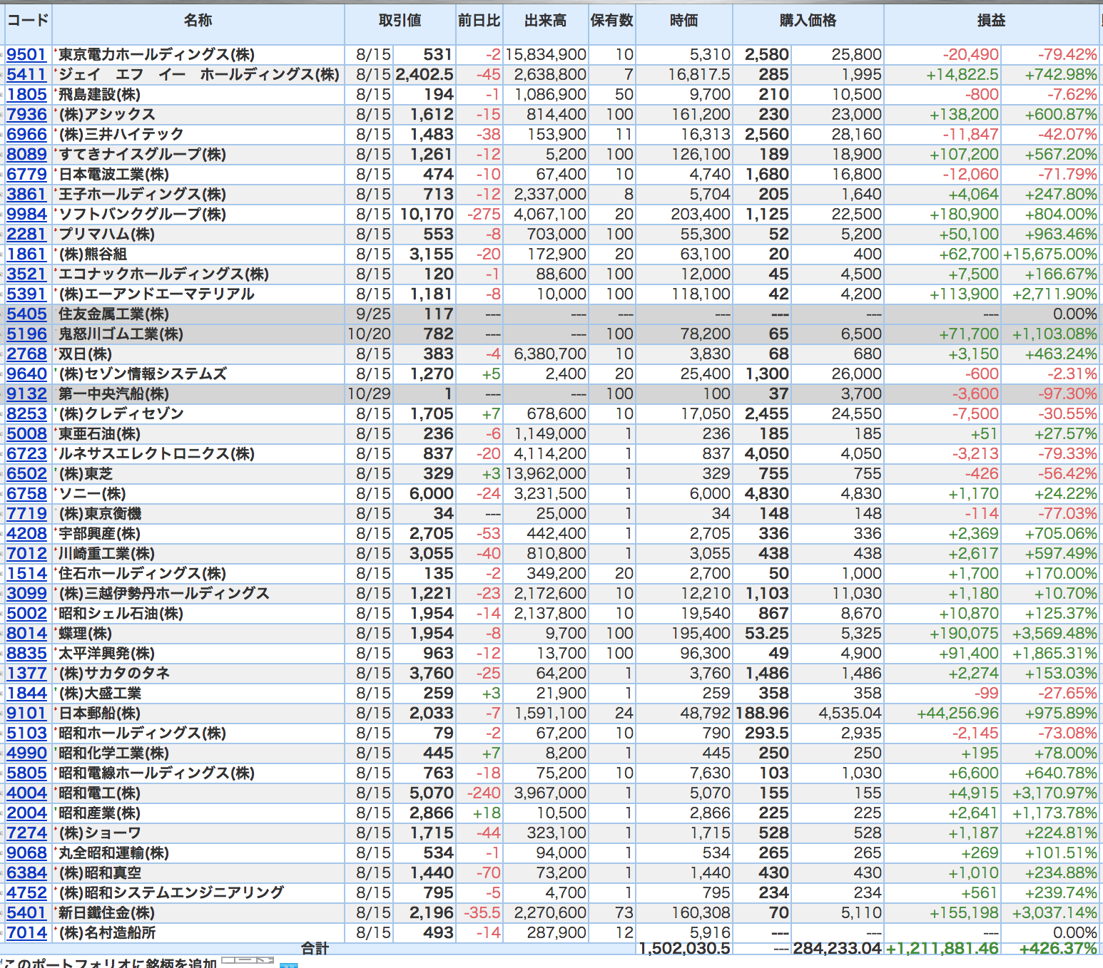Click the input box beside 銘柄を追加

[x=248, y=962]
